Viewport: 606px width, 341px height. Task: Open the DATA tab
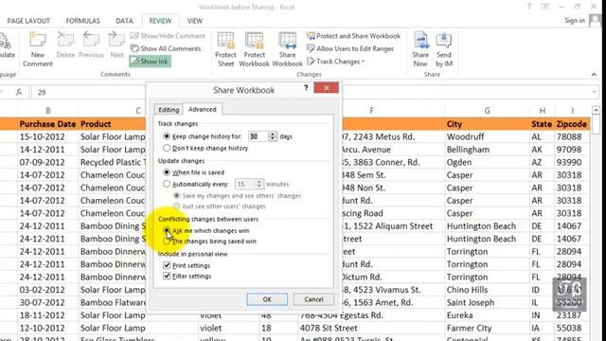pos(124,21)
